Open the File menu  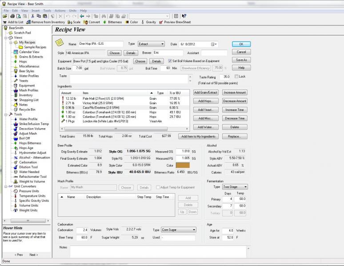point(6,11)
